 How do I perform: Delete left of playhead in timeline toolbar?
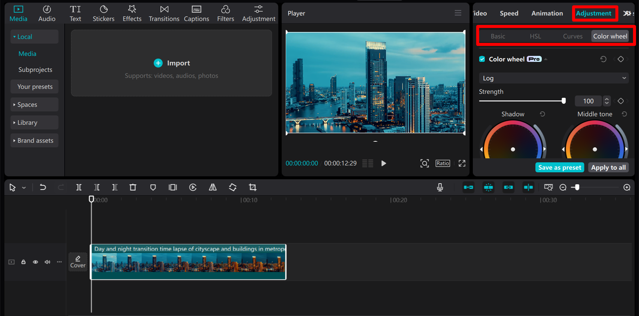[x=97, y=187]
